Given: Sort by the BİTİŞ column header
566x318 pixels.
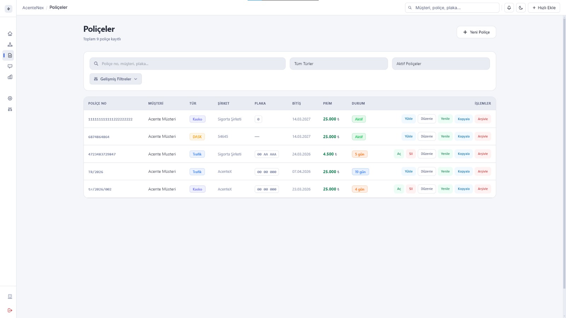Looking at the screenshot, I should [x=296, y=104].
